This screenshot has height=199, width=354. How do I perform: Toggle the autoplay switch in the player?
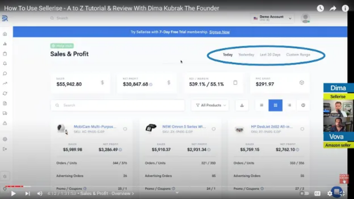click(305, 194)
